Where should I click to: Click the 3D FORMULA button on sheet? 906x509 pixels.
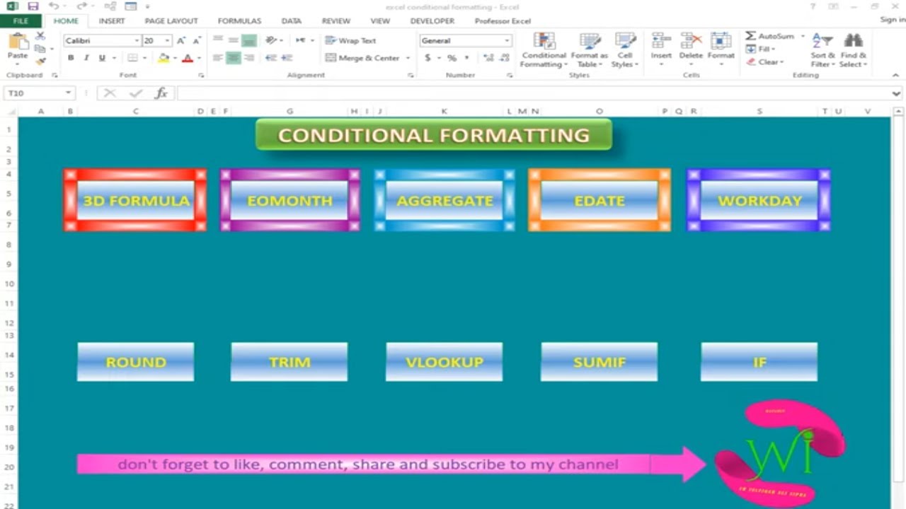(x=136, y=201)
